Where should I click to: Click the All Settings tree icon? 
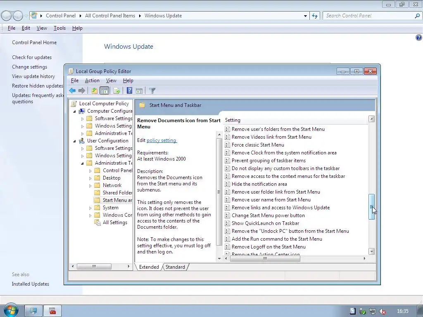[97, 222]
